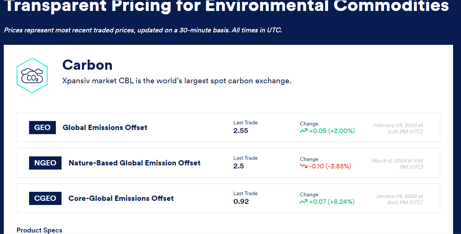Viewport: 461px width, 234px height.
Task: Click the CGEO ticker badge
Action: tap(45, 198)
